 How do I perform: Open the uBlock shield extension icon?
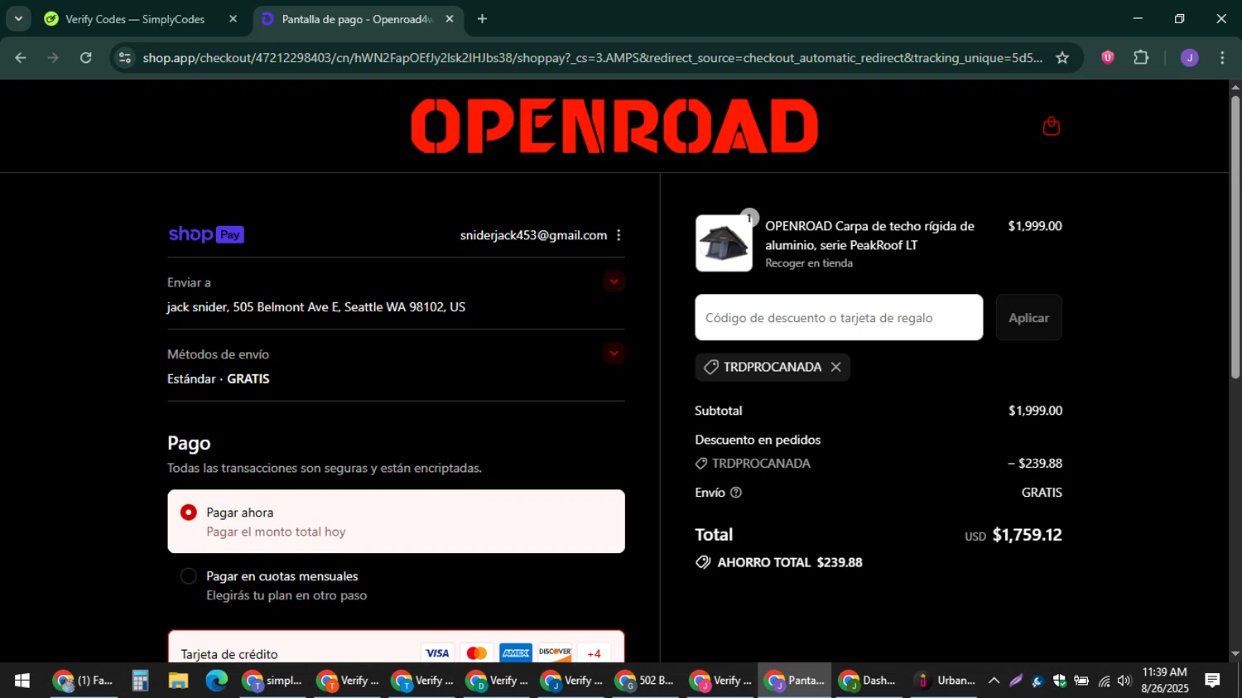[x=1107, y=58]
